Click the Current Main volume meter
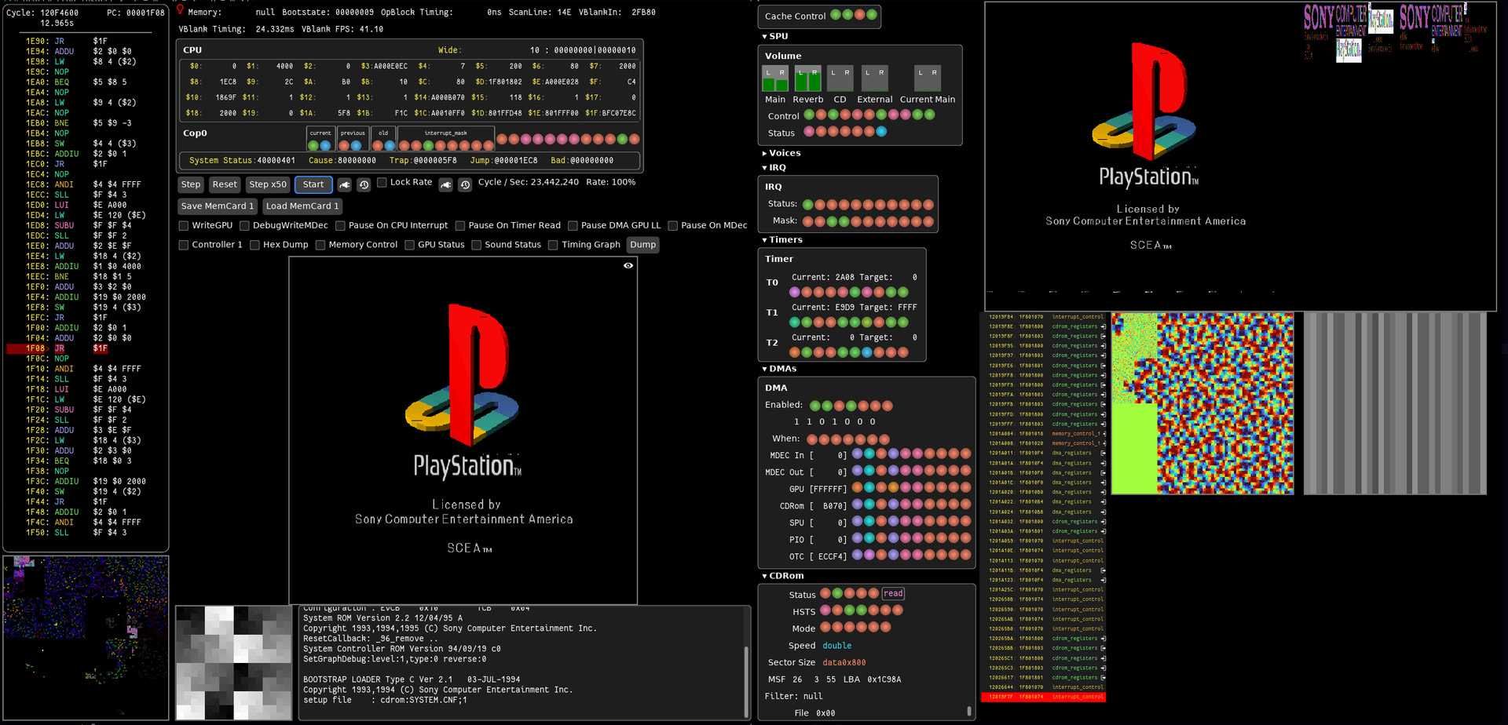This screenshot has width=1508, height=725. tap(928, 78)
